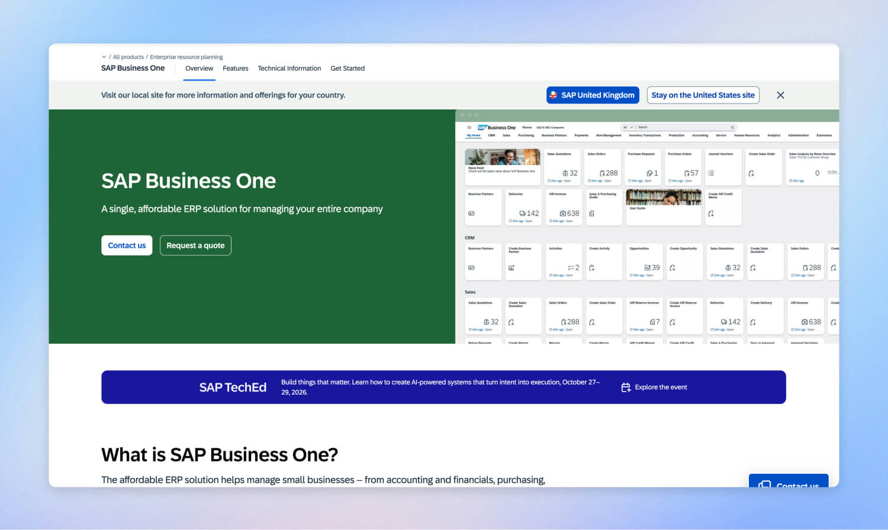Click the SAP United Kingdom button
This screenshot has height=530, width=888.
pyautogui.click(x=593, y=95)
